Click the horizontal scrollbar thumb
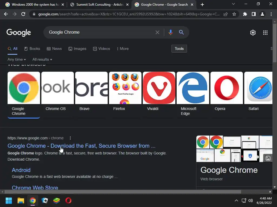Viewport: 277px width, 207px height. pos(123,192)
